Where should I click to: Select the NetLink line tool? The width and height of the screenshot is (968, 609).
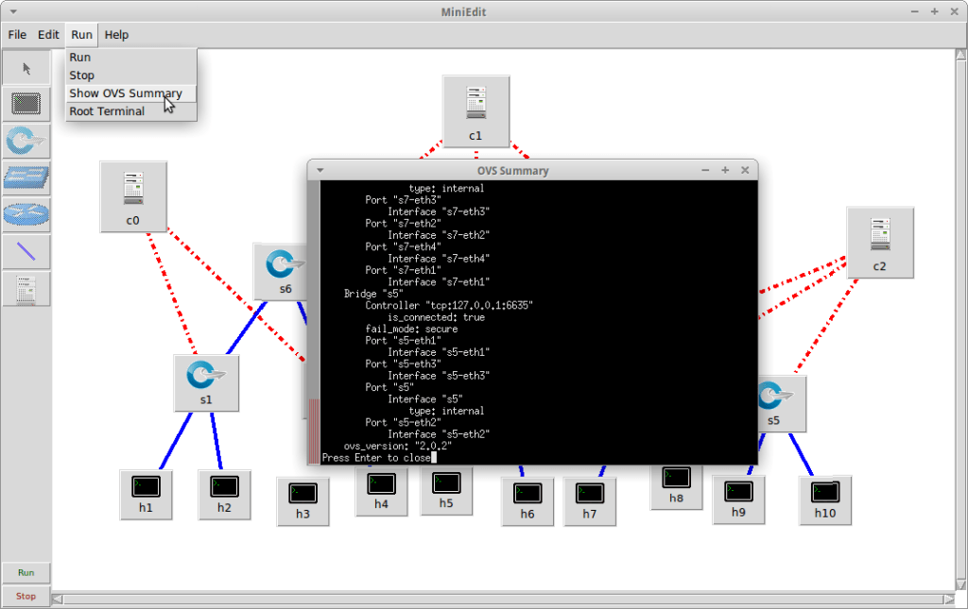pyautogui.click(x=26, y=251)
